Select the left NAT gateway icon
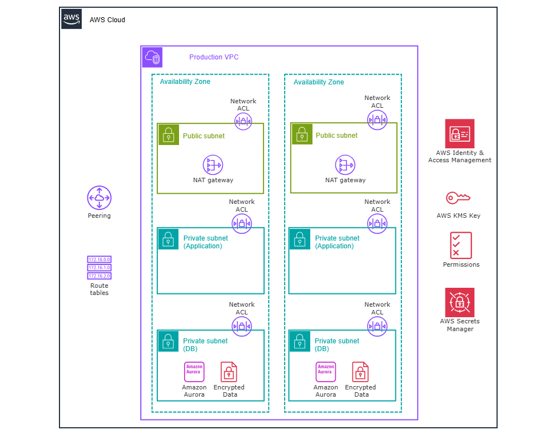 tap(211, 165)
